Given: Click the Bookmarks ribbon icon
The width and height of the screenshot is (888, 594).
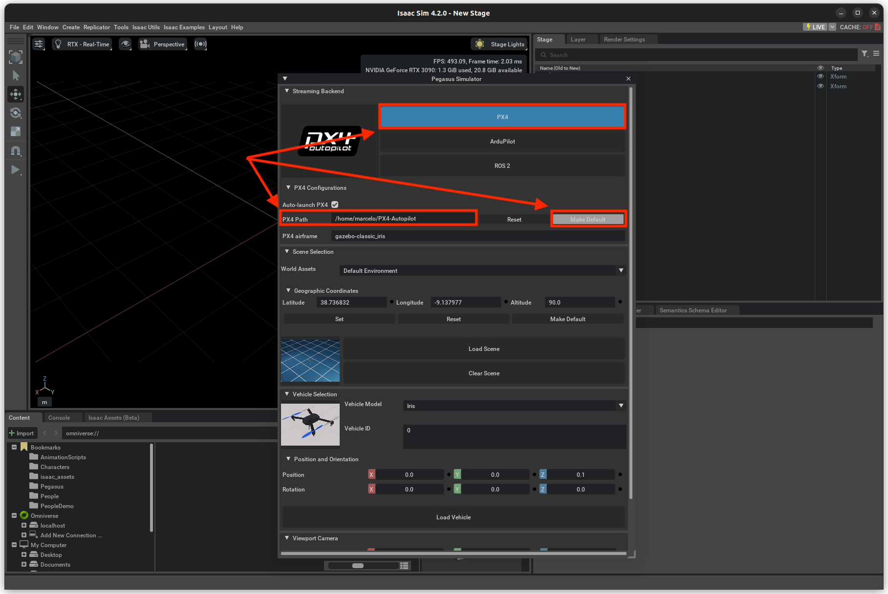Looking at the screenshot, I should (24, 447).
